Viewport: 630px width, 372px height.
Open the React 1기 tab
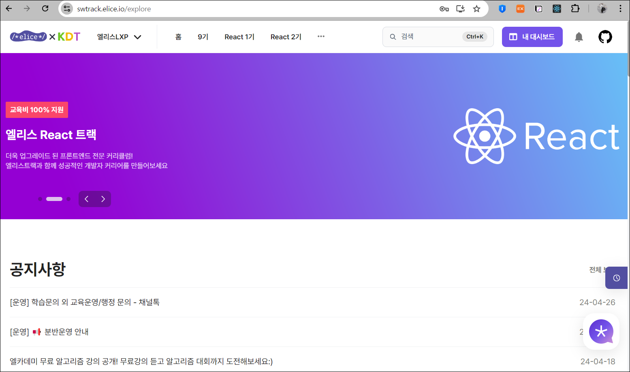tap(239, 37)
